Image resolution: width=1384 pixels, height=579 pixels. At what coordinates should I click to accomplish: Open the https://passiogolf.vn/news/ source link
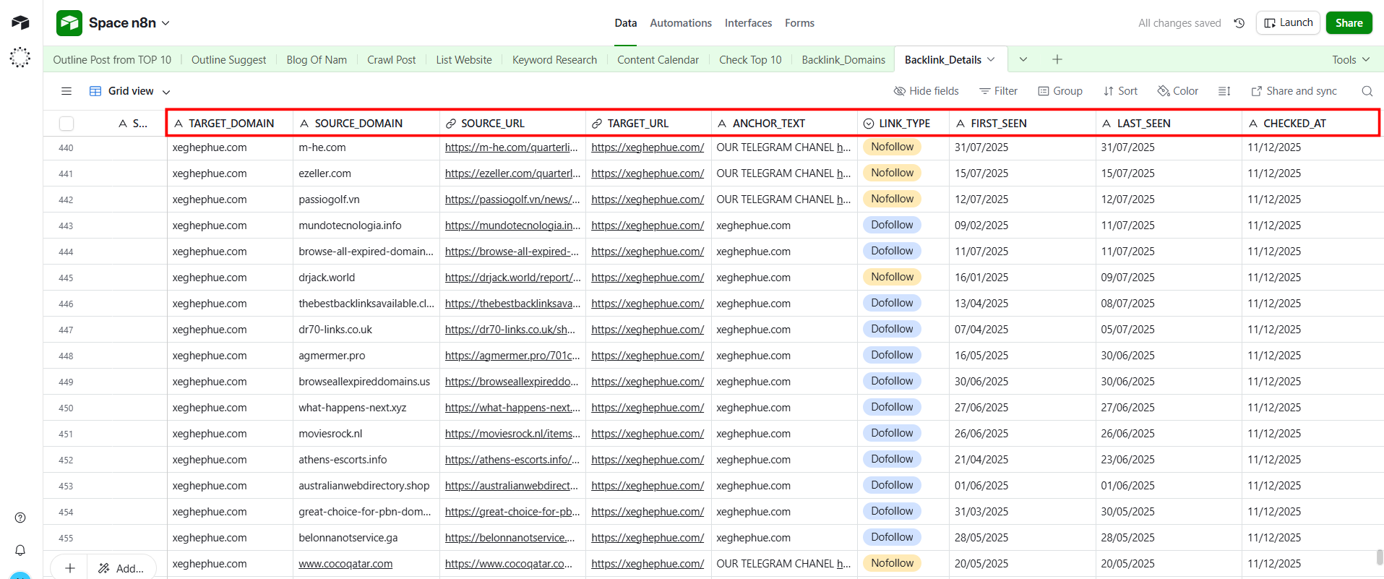point(512,200)
